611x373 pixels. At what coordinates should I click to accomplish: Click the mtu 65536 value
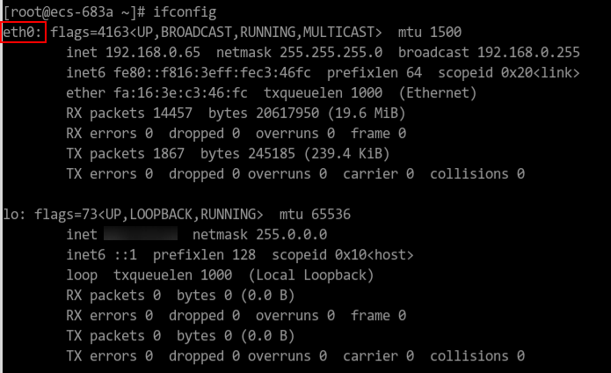(331, 215)
